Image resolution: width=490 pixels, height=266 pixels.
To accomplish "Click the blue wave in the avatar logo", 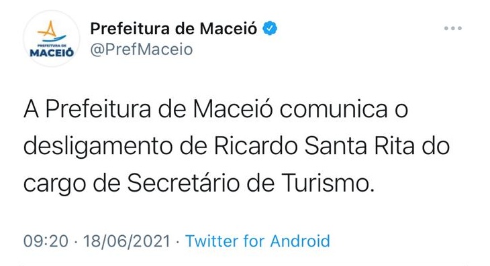I will 54,39.
